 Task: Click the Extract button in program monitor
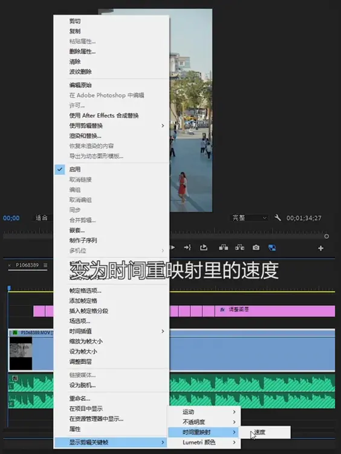tap(239, 248)
